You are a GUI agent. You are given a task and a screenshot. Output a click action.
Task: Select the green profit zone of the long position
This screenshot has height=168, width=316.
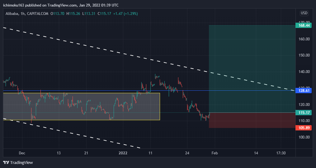(x=252, y=69)
